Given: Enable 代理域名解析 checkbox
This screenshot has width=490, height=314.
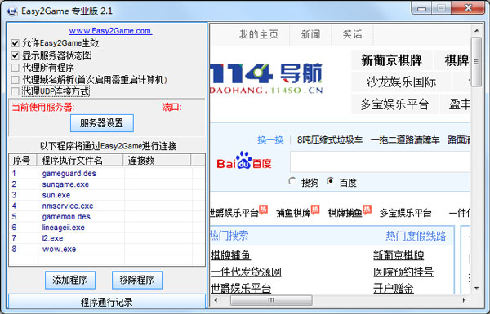Looking at the screenshot, I should tap(15, 80).
